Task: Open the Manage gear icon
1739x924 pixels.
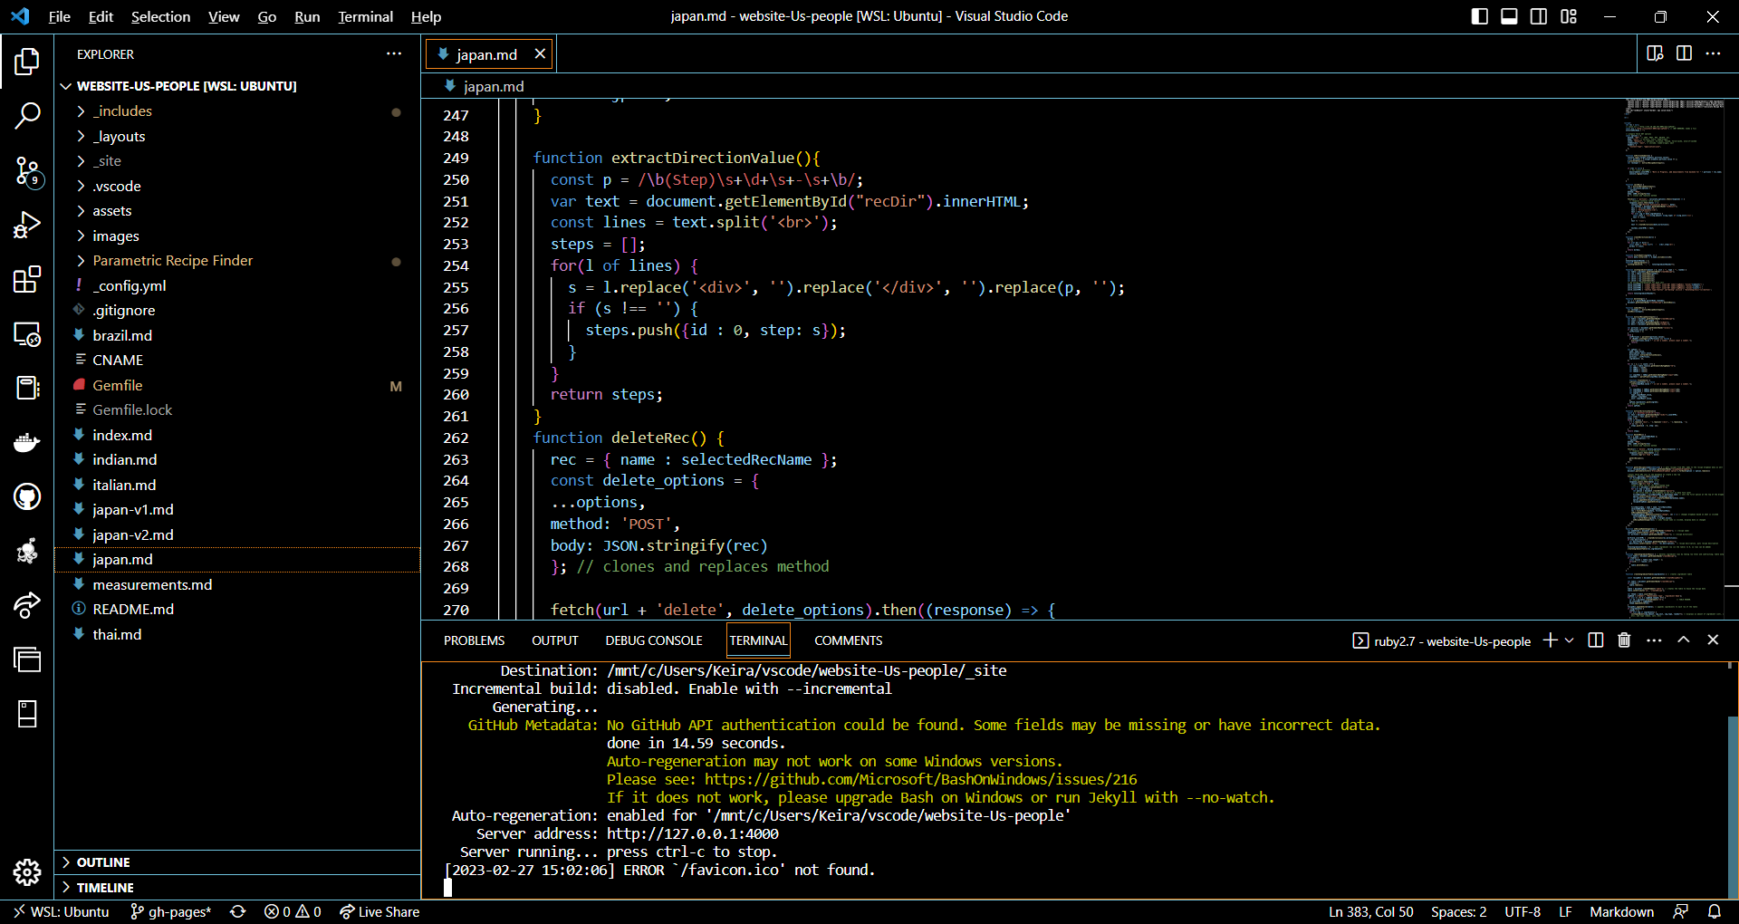Action: tap(27, 872)
